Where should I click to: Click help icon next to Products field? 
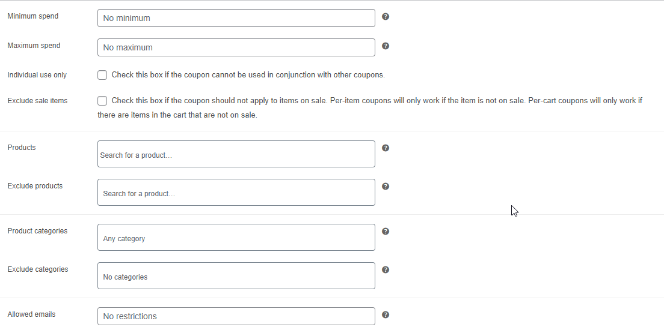click(386, 148)
